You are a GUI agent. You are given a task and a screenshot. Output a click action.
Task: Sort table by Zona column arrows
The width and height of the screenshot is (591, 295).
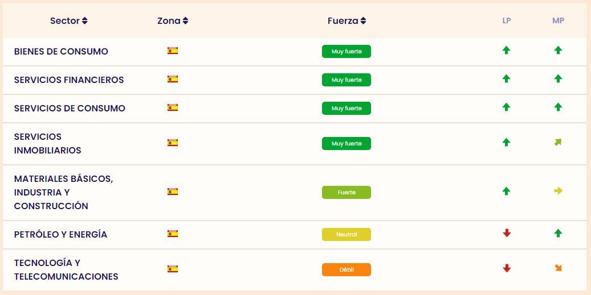(x=185, y=21)
